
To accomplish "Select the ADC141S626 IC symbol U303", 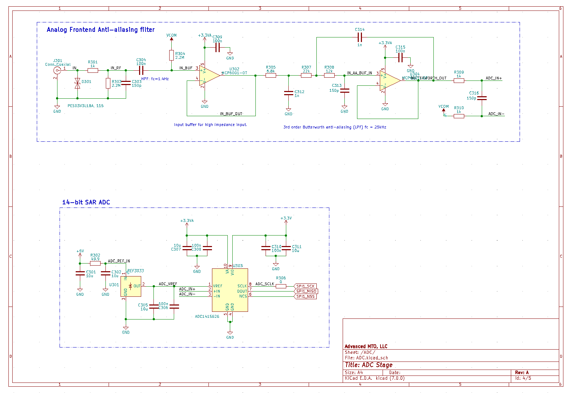I will 230,290.
